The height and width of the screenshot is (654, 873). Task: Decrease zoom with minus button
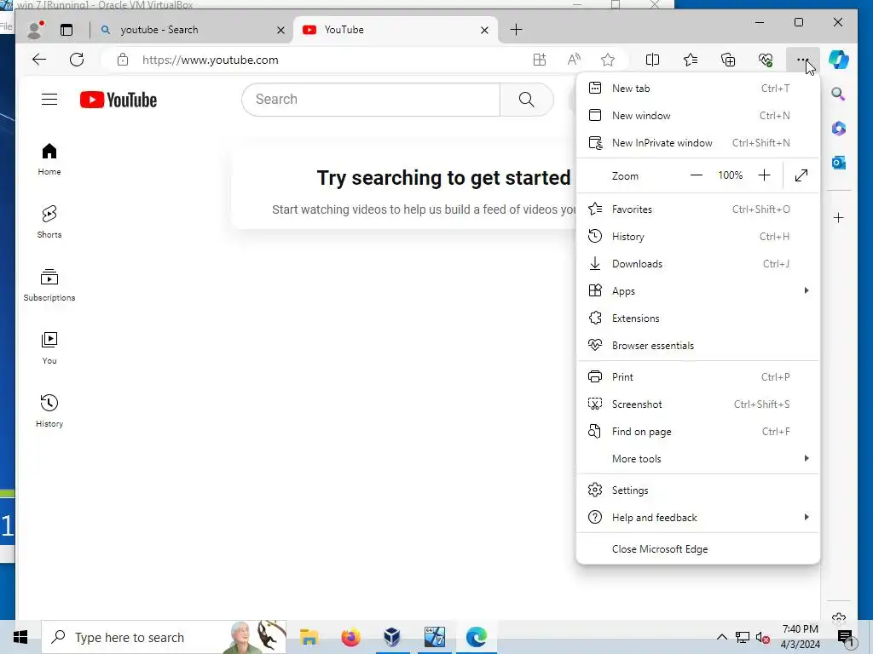(696, 175)
